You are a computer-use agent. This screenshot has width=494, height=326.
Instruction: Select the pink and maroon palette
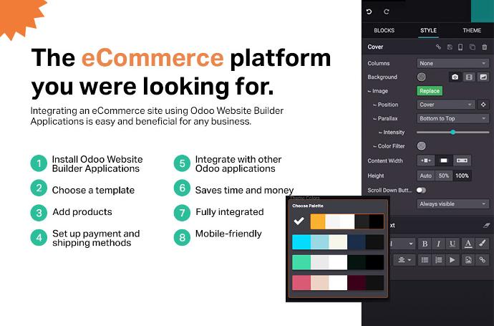click(x=338, y=283)
